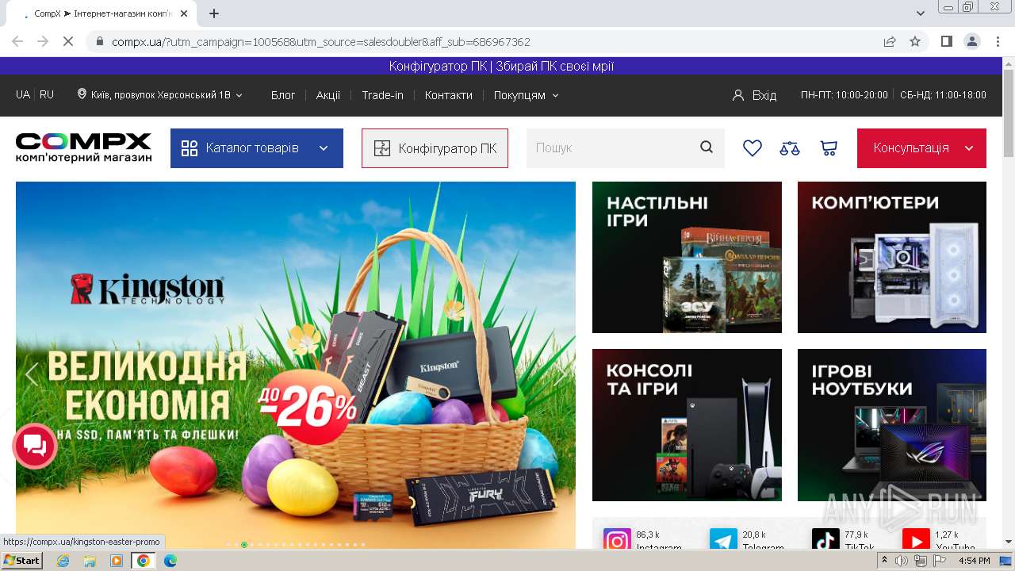Open the Chrome three-dot menu
1015x571 pixels.
[996, 41]
